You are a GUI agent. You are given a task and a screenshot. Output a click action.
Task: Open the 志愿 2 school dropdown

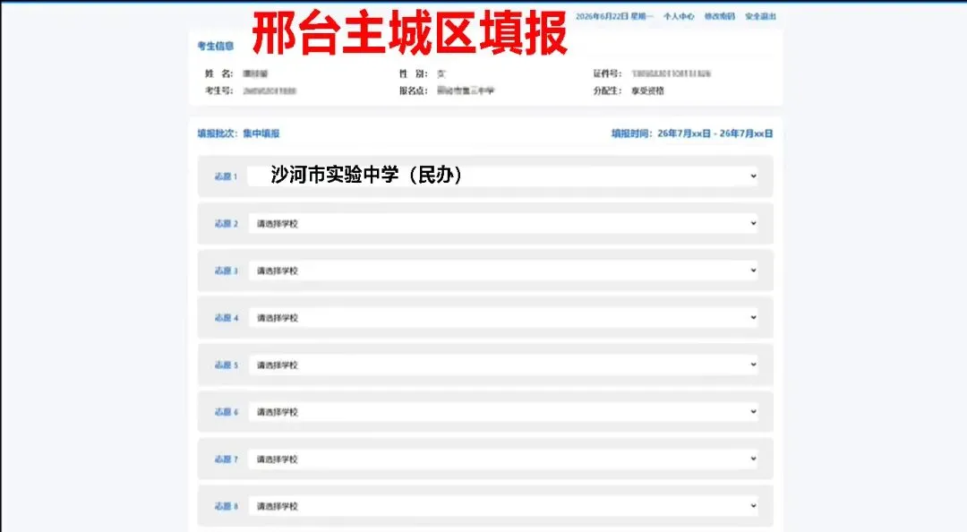coord(503,223)
